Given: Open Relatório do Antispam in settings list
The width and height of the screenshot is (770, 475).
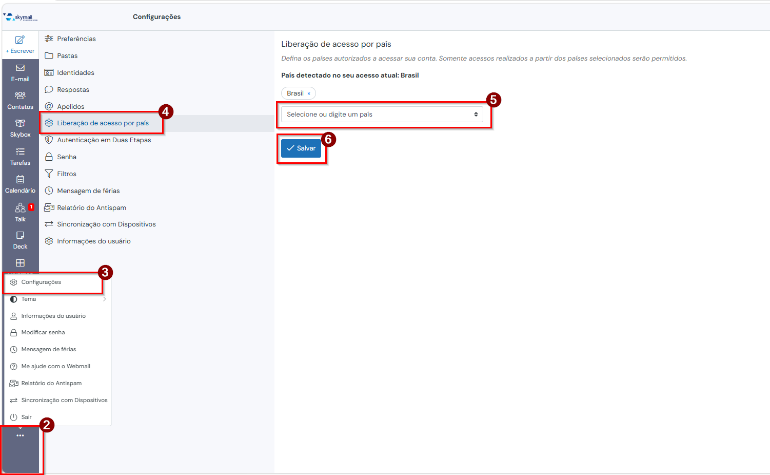Looking at the screenshot, I should tap(157, 208).
